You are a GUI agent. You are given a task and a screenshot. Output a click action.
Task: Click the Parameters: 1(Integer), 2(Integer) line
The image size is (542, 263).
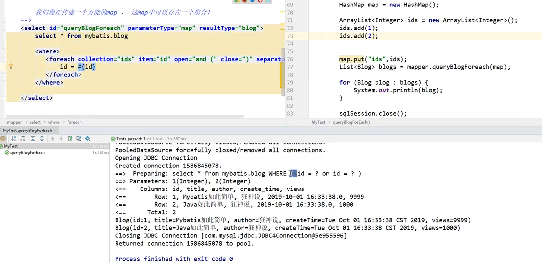tap(183, 181)
